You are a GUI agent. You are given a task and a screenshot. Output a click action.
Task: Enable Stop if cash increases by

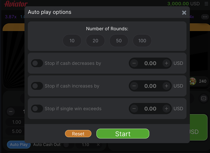37,86
